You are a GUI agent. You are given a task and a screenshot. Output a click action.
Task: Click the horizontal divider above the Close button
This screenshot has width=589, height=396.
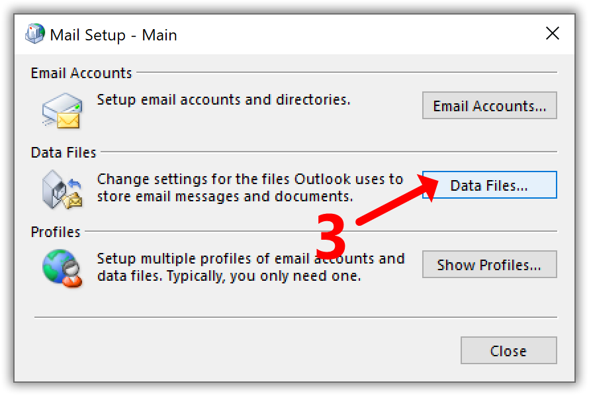[x=296, y=317]
